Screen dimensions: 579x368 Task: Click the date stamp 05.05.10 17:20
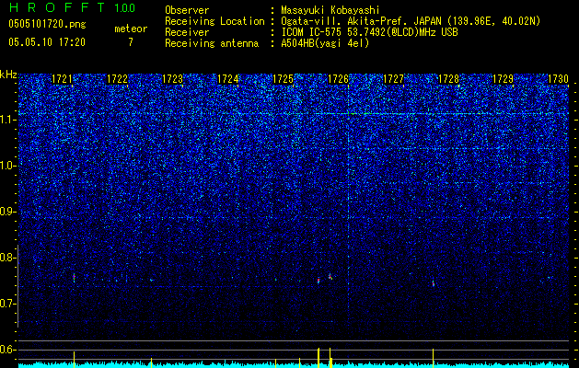click(x=47, y=42)
